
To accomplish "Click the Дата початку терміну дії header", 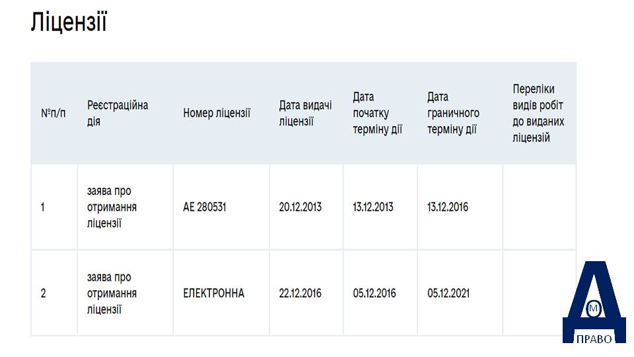I will pos(377,113).
